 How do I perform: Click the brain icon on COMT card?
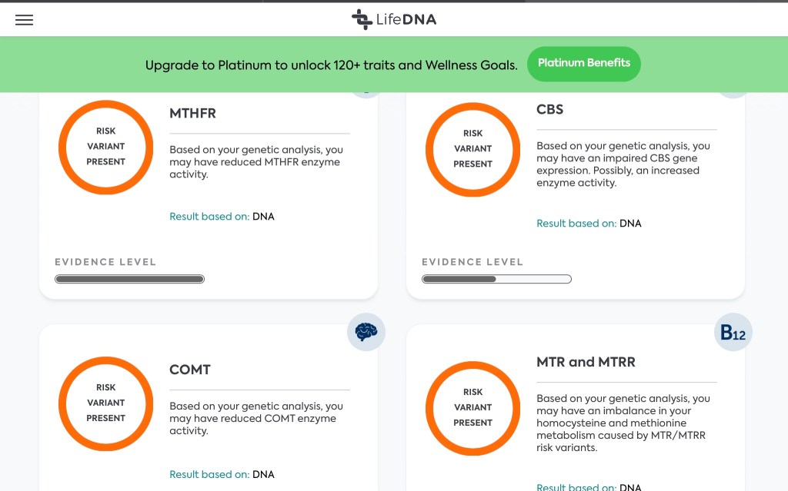click(366, 332)
